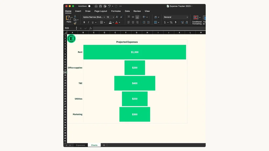The width and height of the screenshot is (269, 151).
Task: Increase font size
Action: 117,17
